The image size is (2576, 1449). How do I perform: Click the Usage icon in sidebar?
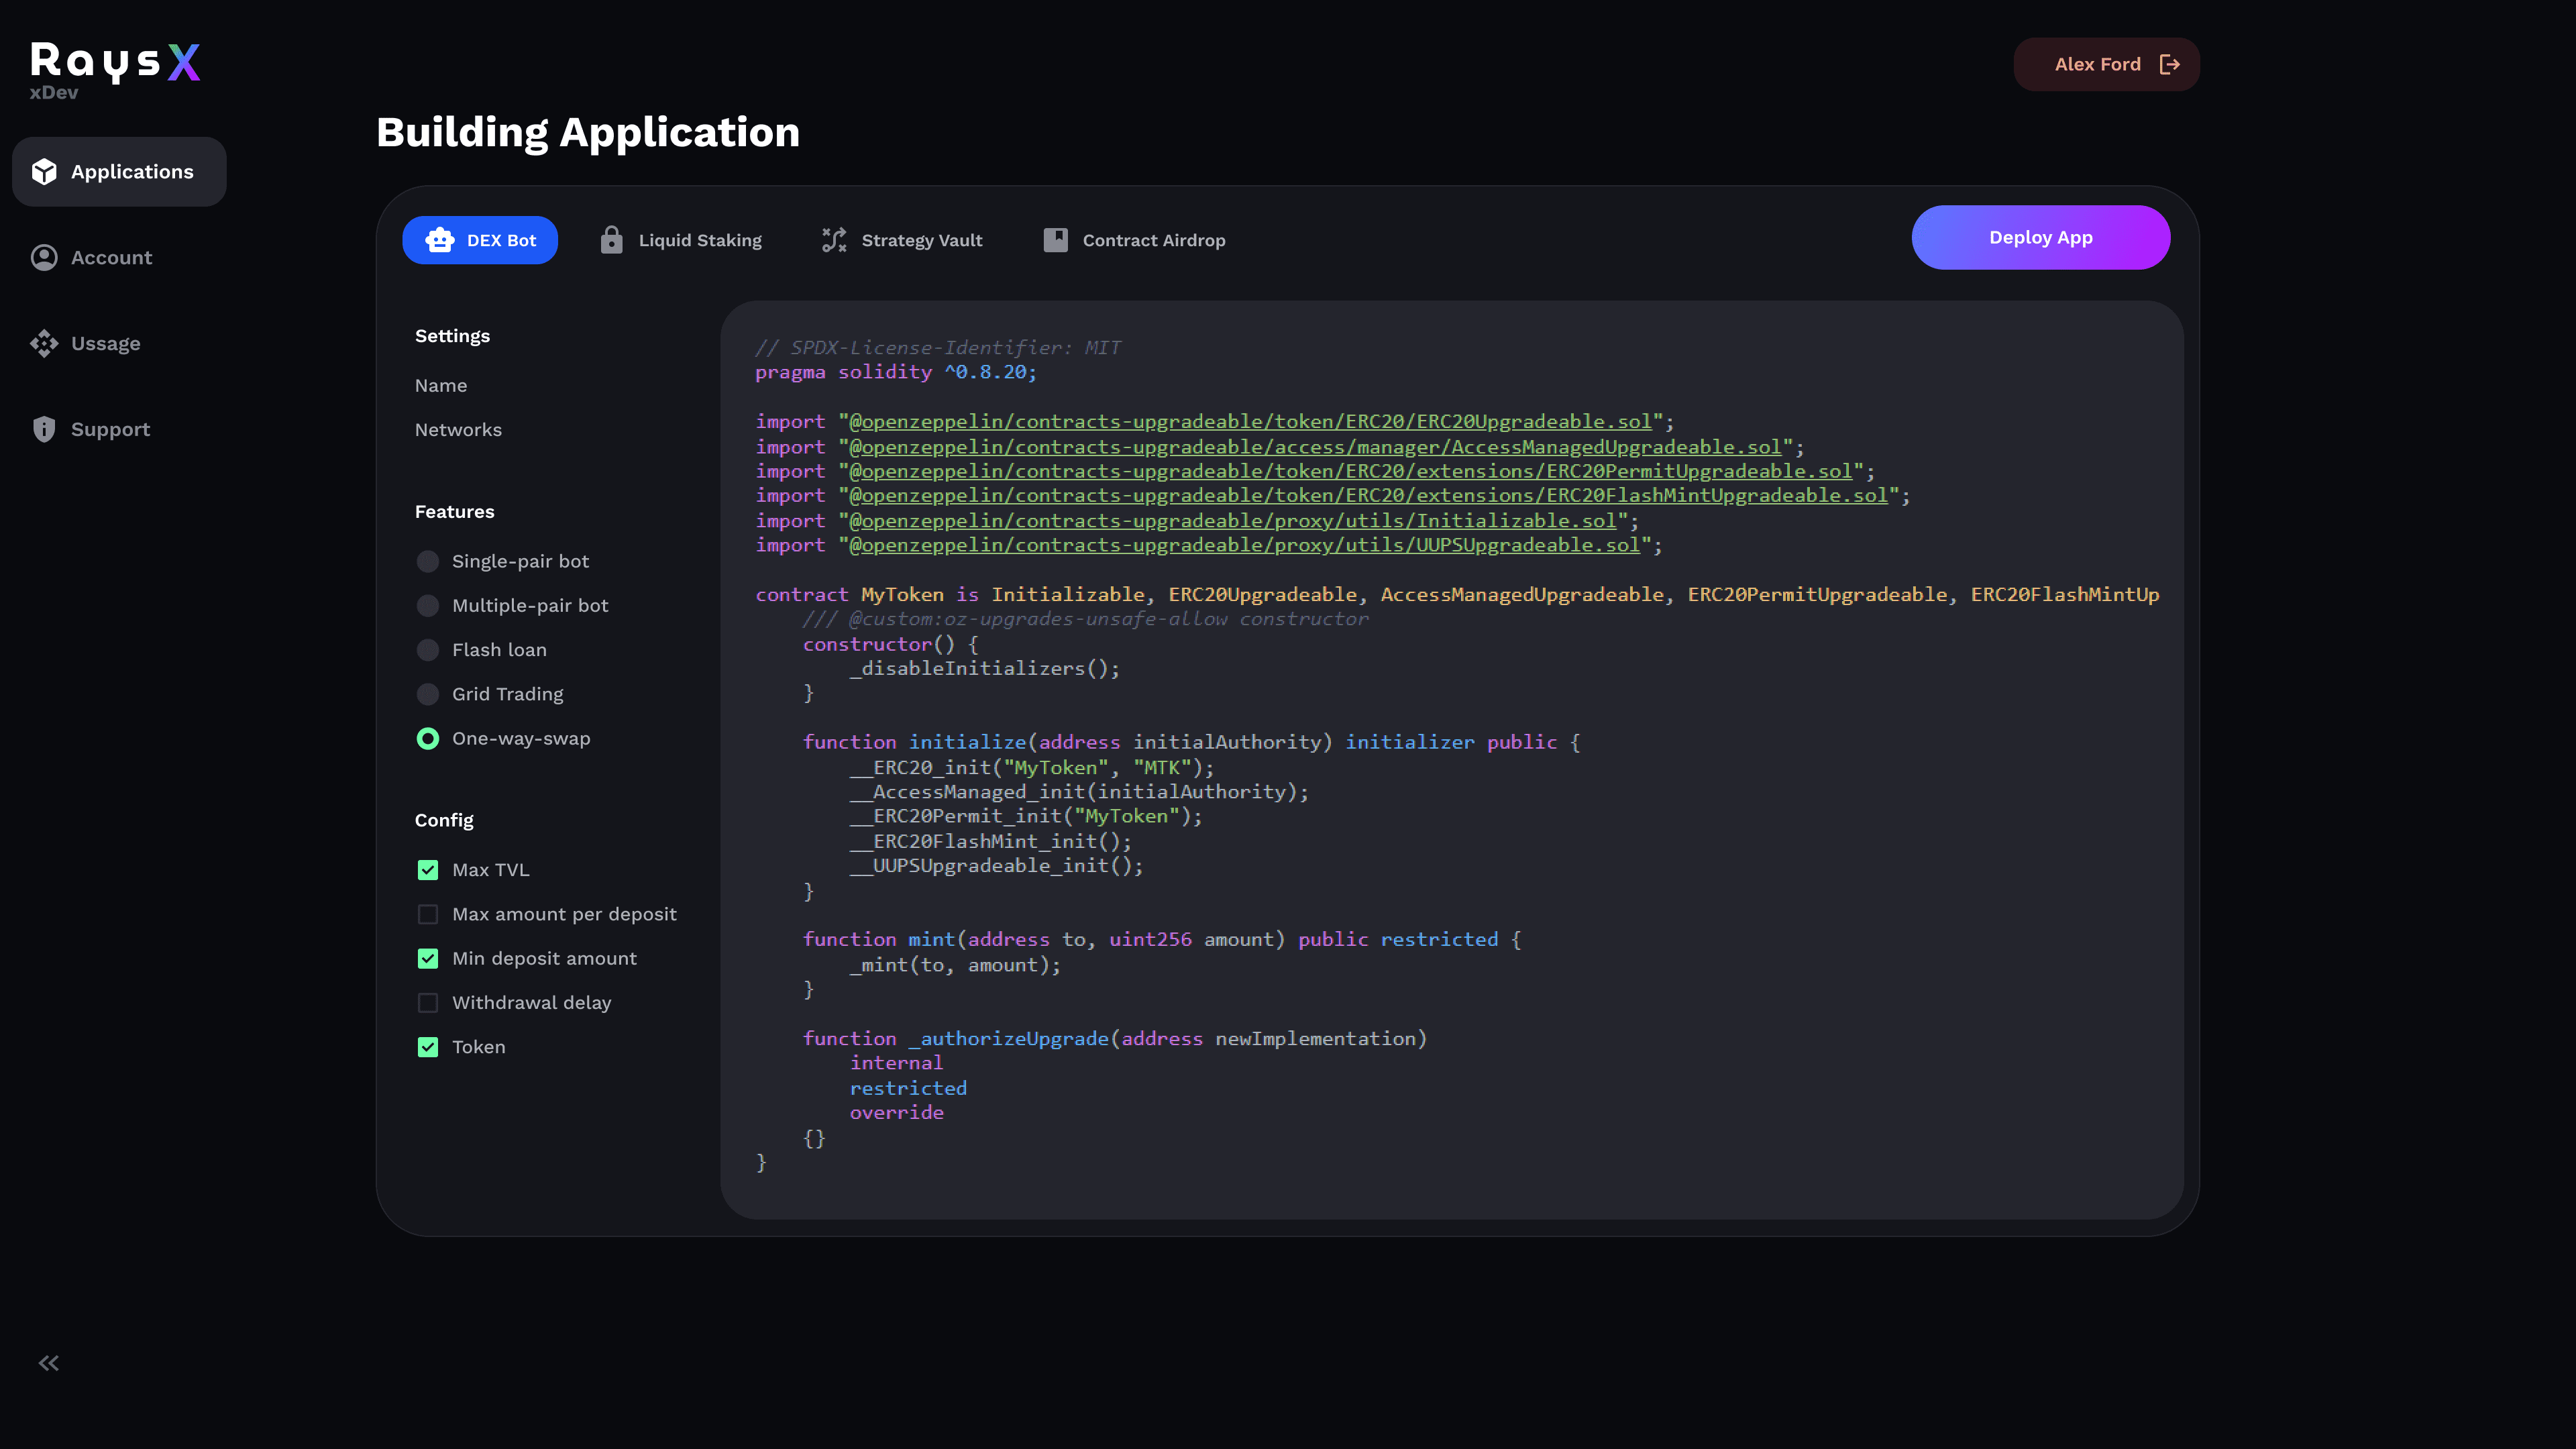click(x=44, y=344)
